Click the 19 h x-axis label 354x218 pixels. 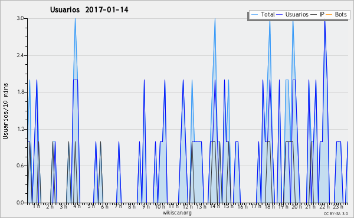(x=283, y=206)
